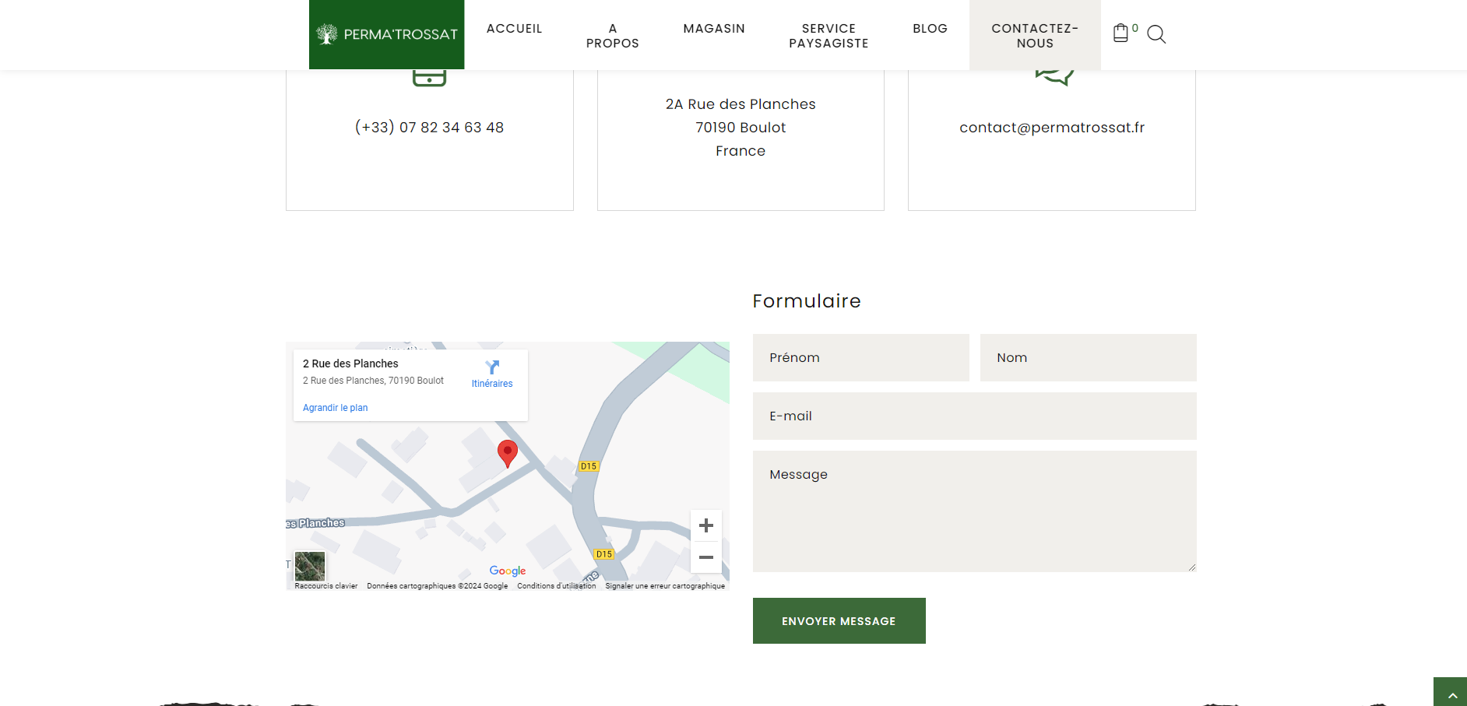Navigate to the Blog page
The image size is (1467, 706).
coord(930,29)
